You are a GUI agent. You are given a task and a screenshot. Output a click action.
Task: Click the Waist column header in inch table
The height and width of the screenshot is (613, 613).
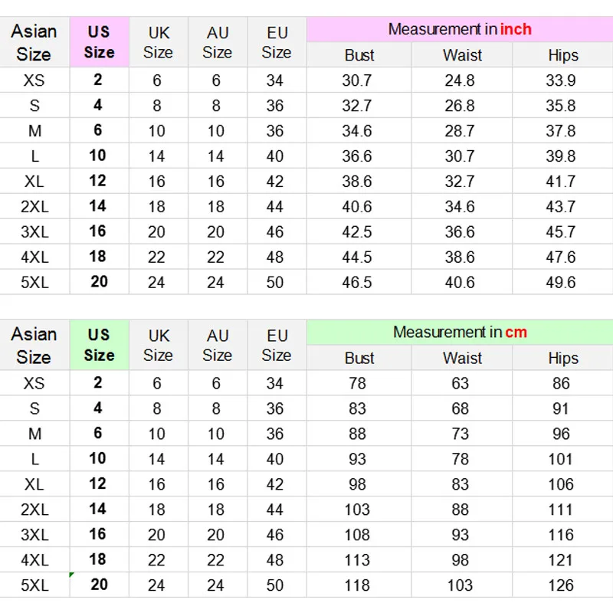click(462, 55)
